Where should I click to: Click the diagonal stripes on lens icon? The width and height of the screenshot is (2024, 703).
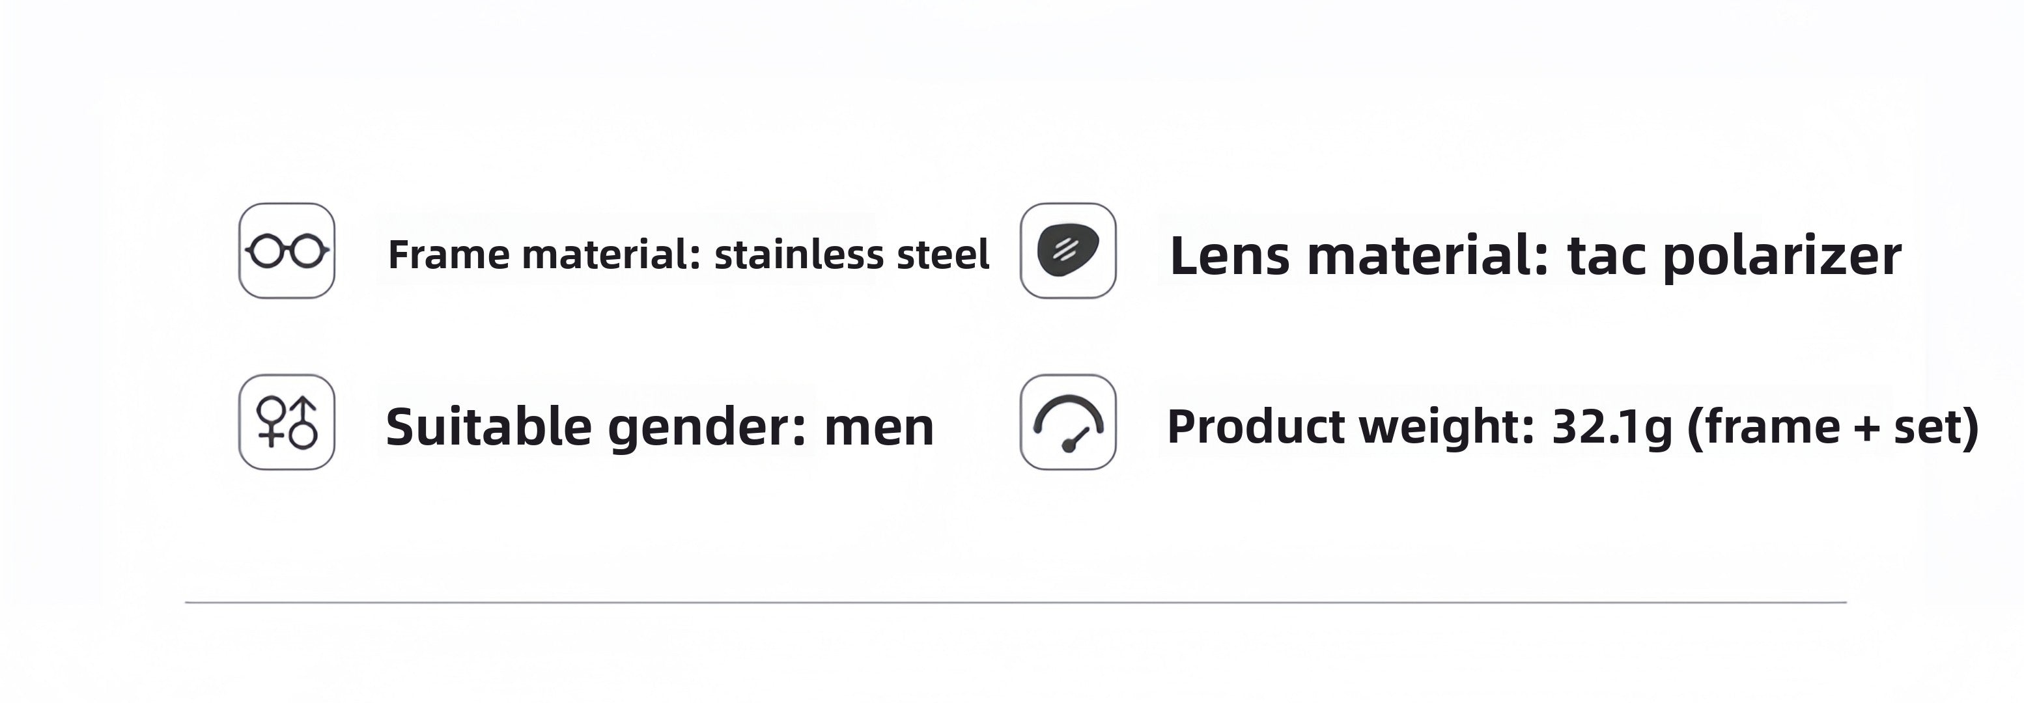(1065, 250)
